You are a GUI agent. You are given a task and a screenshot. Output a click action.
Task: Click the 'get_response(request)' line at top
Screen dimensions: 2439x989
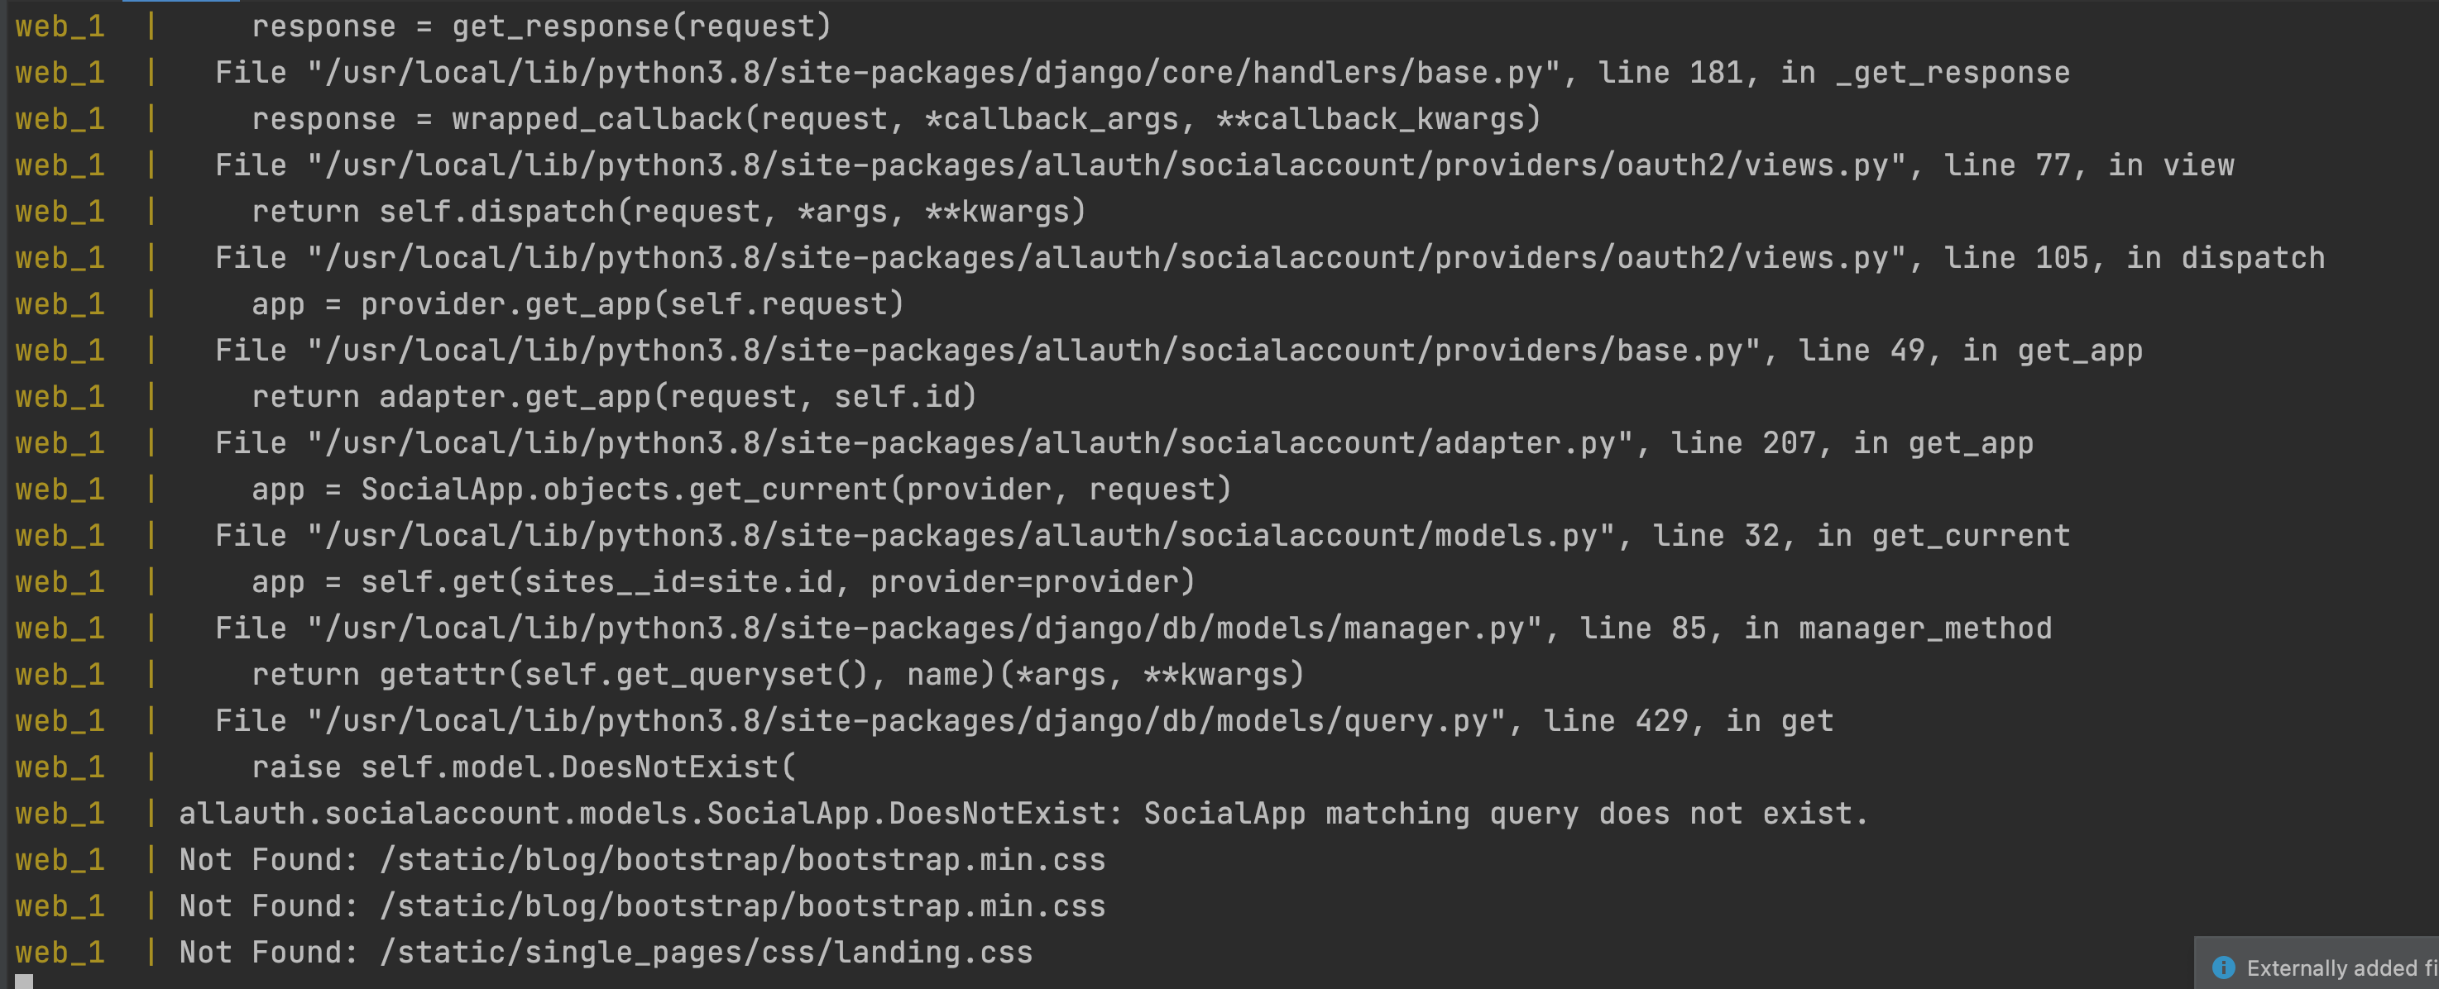coord(542,26)
